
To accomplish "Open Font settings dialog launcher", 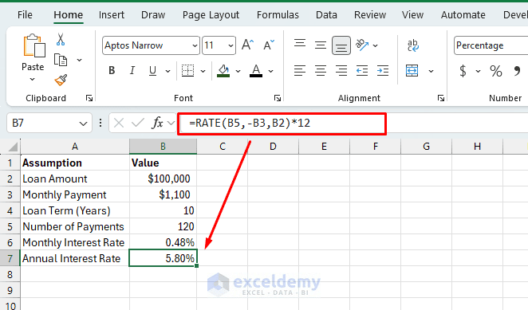I will coord(278,98).
